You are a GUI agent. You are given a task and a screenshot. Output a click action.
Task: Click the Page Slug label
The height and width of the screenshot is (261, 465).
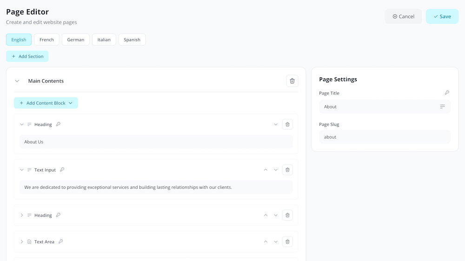(x=329, y=124)
